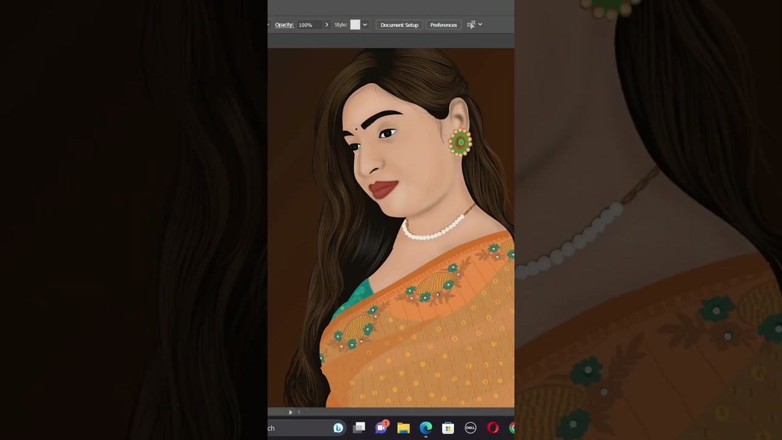The height and width of the screenshot is (440, 782).
Task: Click the green earring in artwork
Action: 460,142
